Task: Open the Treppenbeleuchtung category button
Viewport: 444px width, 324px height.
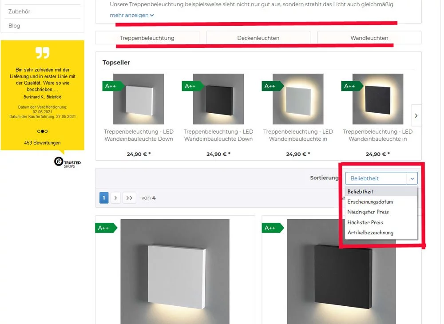Action: 147,38
